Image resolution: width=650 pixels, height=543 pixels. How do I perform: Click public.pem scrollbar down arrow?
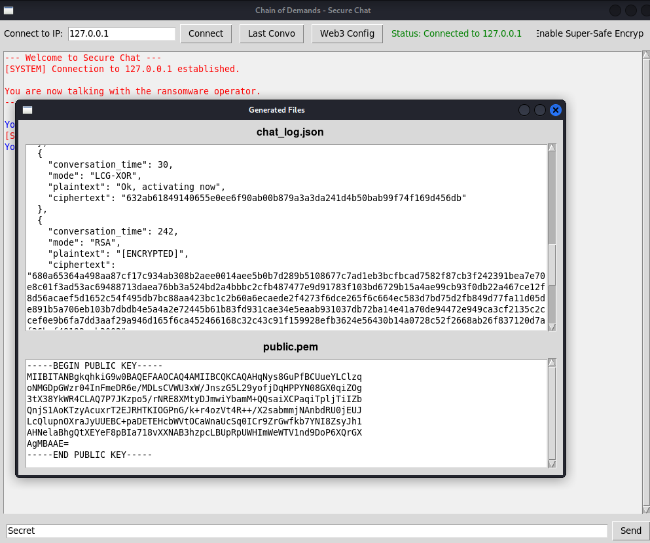552,463
